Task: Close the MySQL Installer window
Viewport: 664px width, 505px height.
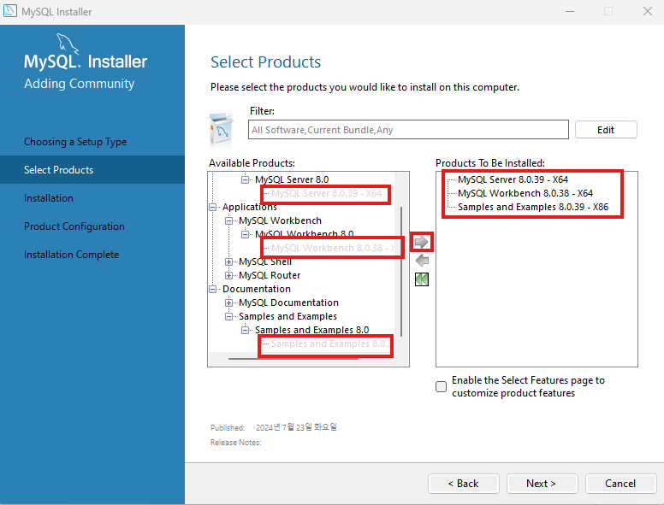Action: [648, 11]
